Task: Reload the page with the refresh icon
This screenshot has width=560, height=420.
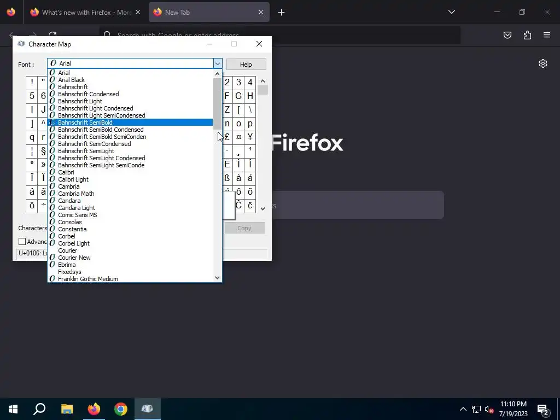Action: pos(52,34)
